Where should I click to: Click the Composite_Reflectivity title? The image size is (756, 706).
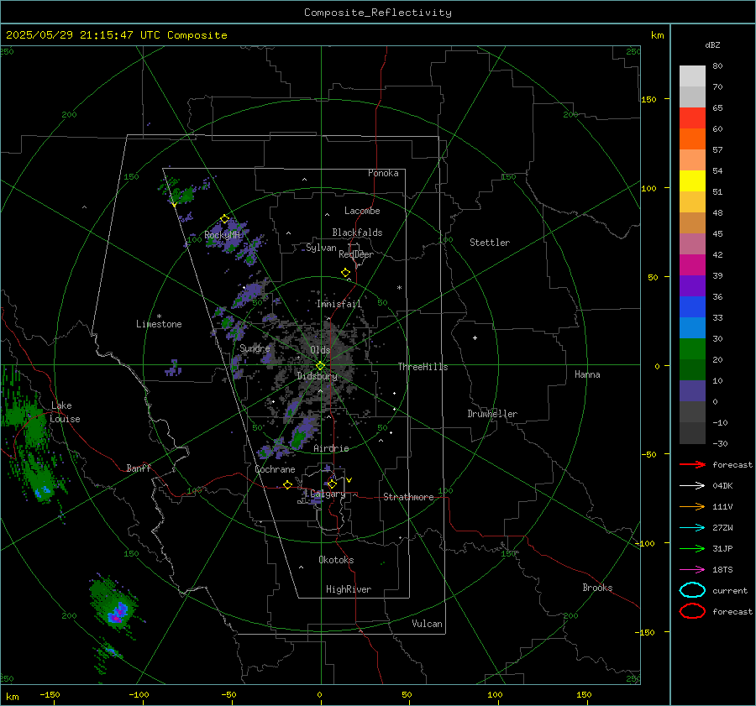pyautogui.click(x=377, y=13)
